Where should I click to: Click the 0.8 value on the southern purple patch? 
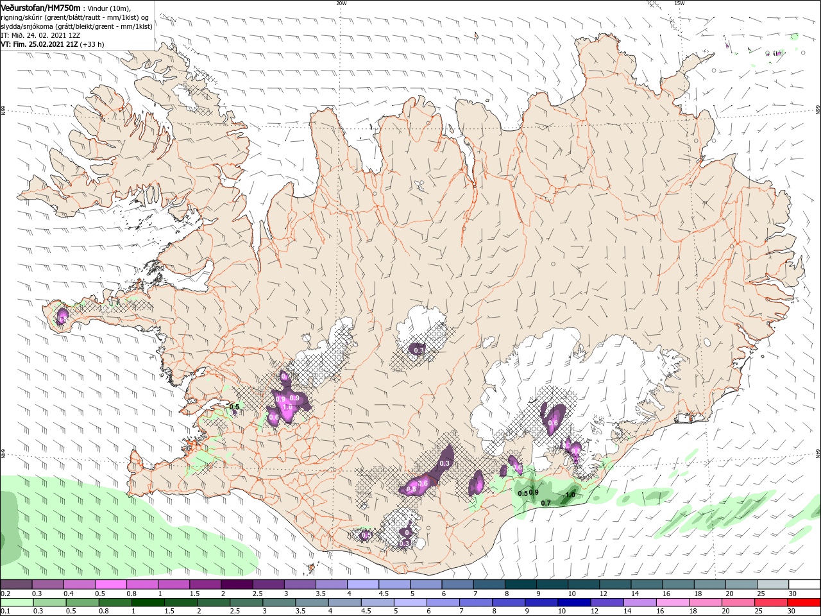pyautogui.click(x=412, y=489)
